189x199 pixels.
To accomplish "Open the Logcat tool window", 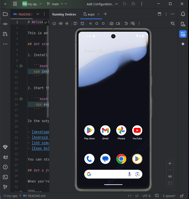I will tap(5, 157).
